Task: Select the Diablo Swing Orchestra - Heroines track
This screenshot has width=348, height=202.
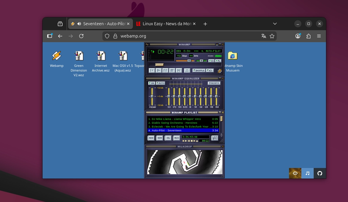Action: pyautogui.click(x=173, y=123)
